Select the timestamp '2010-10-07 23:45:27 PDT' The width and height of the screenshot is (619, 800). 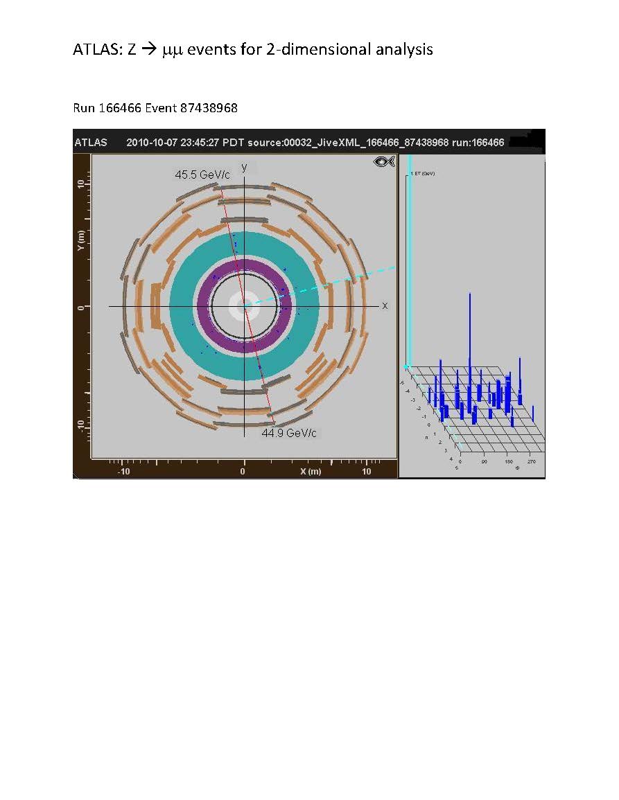pyautogui.click(x=185, y=143)
